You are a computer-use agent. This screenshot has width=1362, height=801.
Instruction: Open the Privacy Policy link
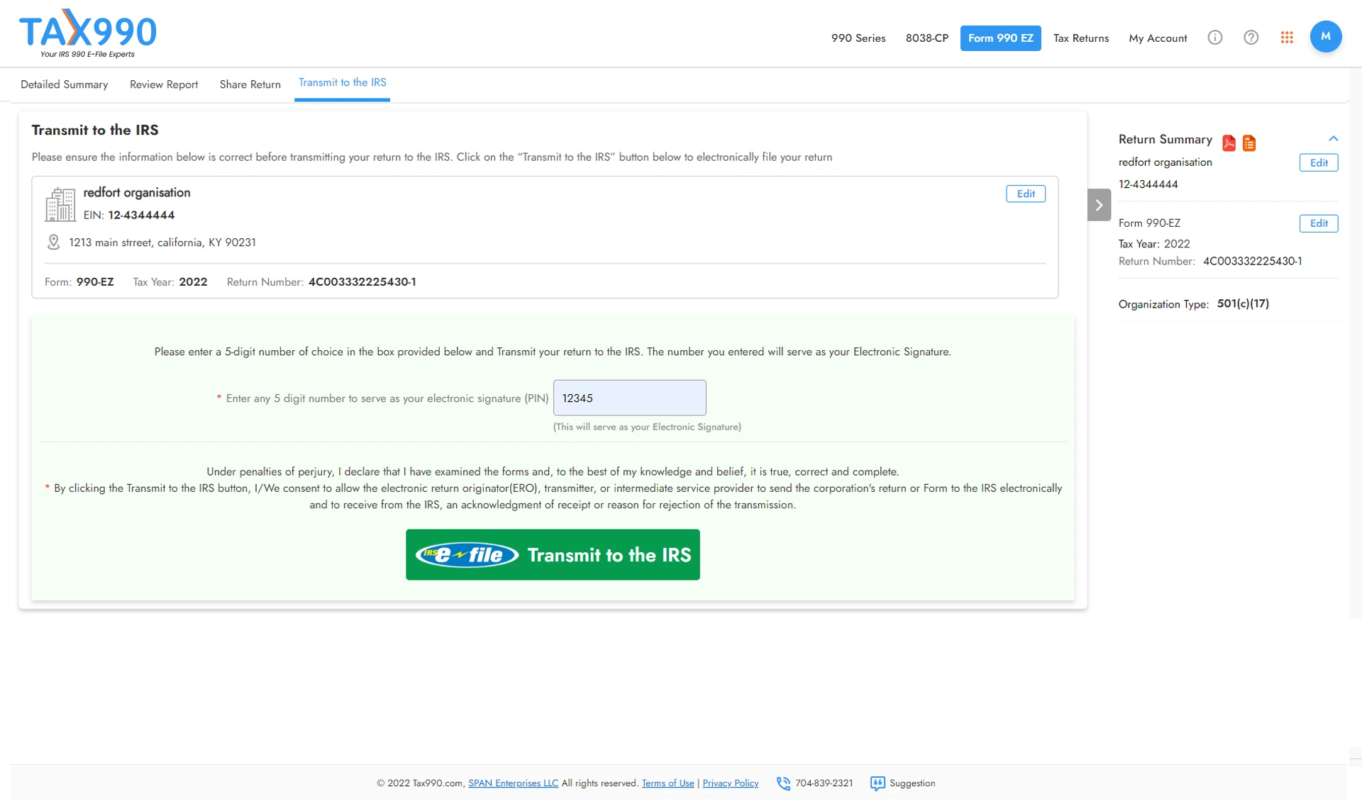tap(730, 783)
